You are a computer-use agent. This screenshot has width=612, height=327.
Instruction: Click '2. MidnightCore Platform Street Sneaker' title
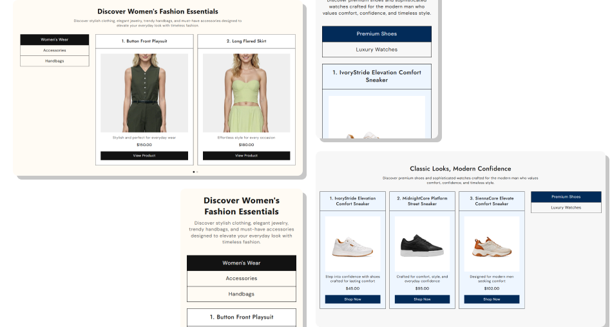tap(422, 201)
